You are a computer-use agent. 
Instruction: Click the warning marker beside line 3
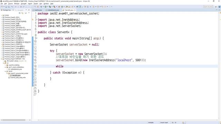point(33,20)
